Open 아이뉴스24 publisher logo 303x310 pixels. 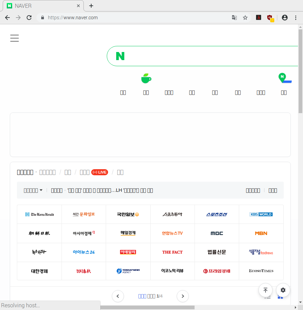84,252
